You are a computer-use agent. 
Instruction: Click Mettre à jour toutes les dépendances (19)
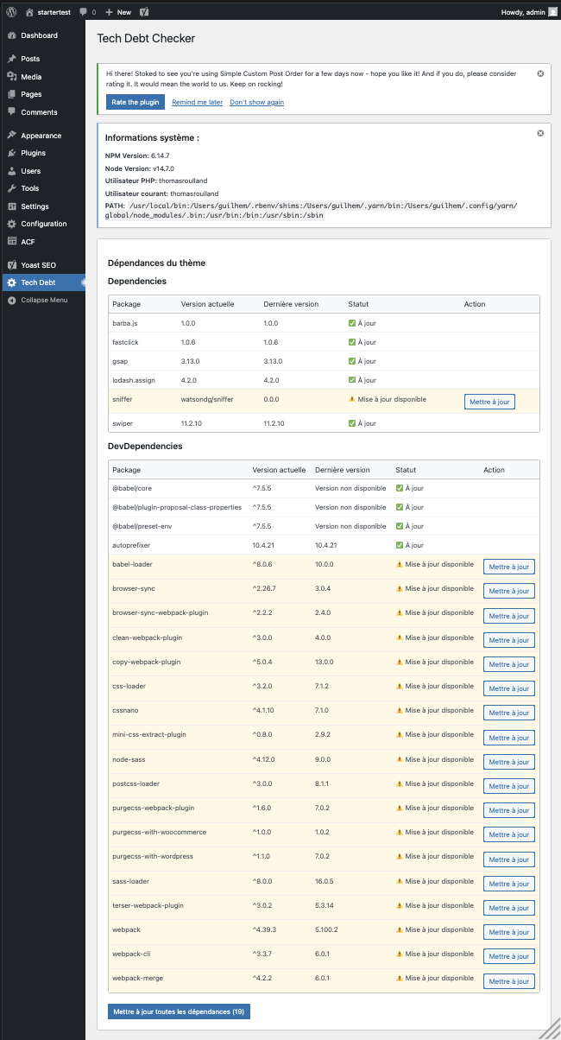pos(179,1011)
